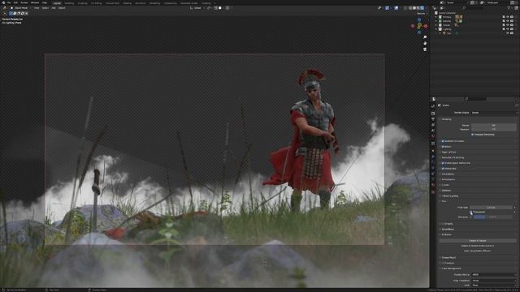Click the wide button under AI Render panel
The width and height of the screenshot is (520, 292).
point(478,241)
